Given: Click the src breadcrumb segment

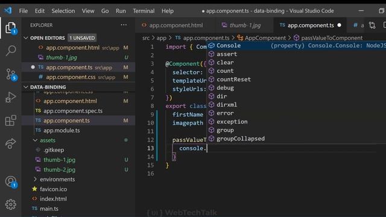Looking at the screenshot, I should pyautogui.click(x=146, y=38).
